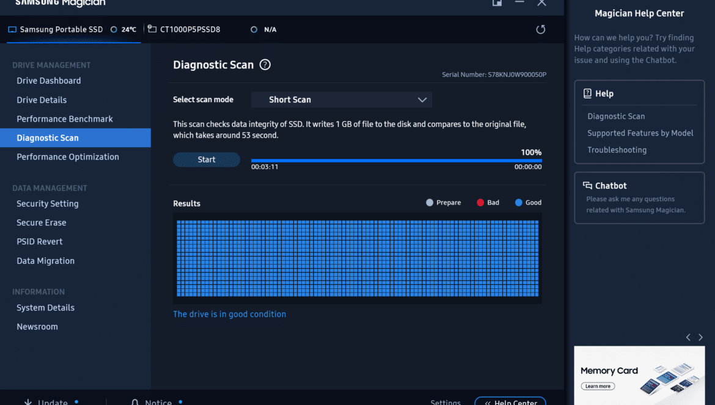The image size is (715, 405).
Task: Click the Update button label
Action: pos(53,403)
